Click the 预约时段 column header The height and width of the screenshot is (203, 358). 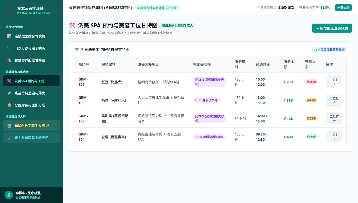tap(263, 64)
